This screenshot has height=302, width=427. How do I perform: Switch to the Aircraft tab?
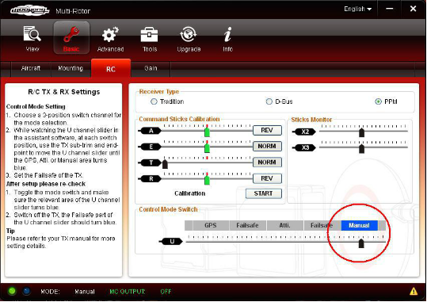coord(31,68)
